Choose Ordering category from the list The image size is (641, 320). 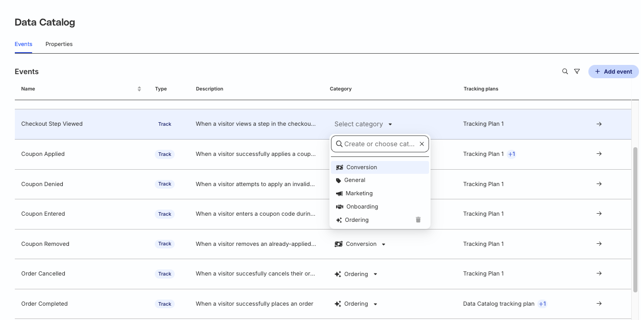point(380,220)
